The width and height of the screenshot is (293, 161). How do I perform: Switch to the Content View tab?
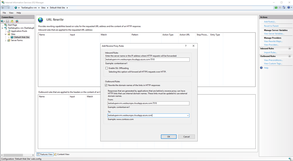pyautogui.click(x=62, y=154)
